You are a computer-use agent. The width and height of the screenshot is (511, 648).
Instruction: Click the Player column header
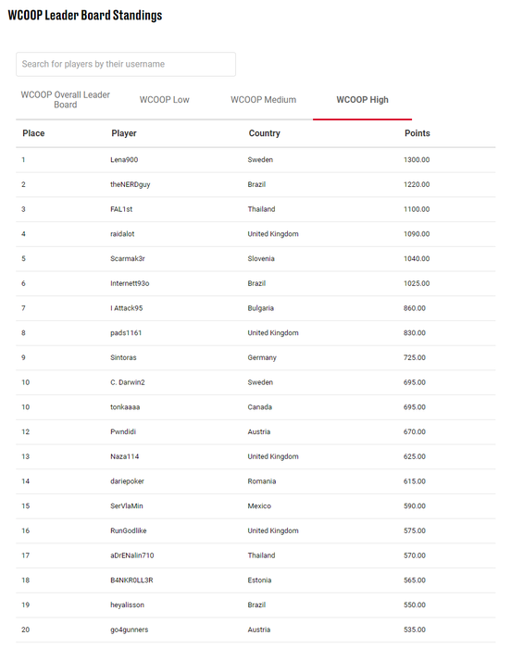click(x=124, y=133)
